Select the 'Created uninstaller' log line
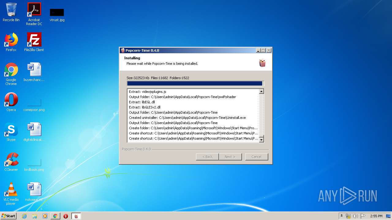392x220 pixels. 187,118
